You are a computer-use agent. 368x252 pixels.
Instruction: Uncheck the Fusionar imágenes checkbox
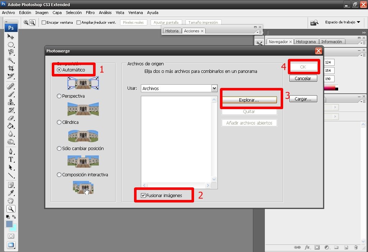(143, 196)
